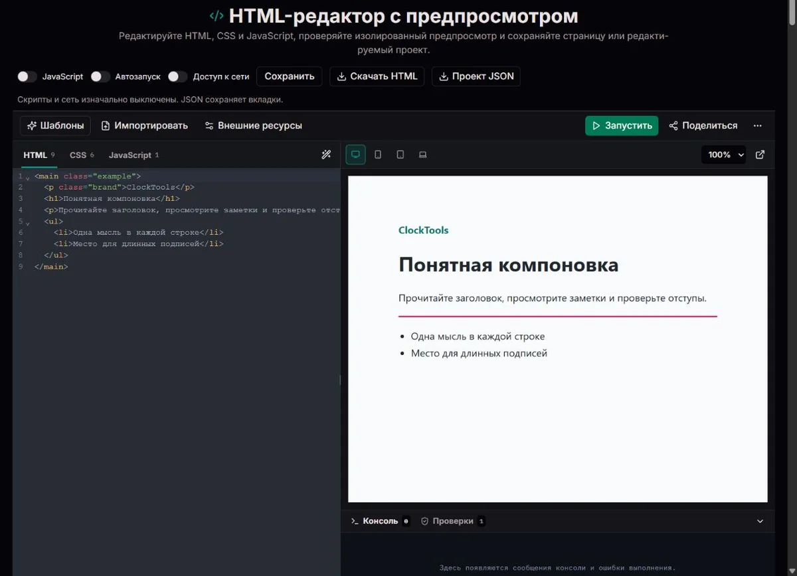Screen dimensions: 797x576
Task: Switch to the JavaScript editor tab
Action: click(133, 155)
